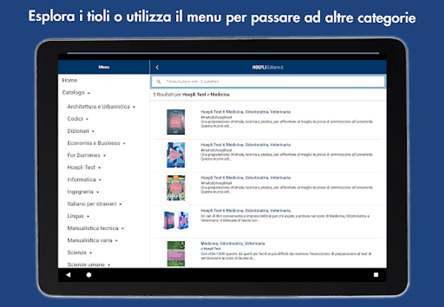Open the cover with pink play triangle

tap(176, 155)
